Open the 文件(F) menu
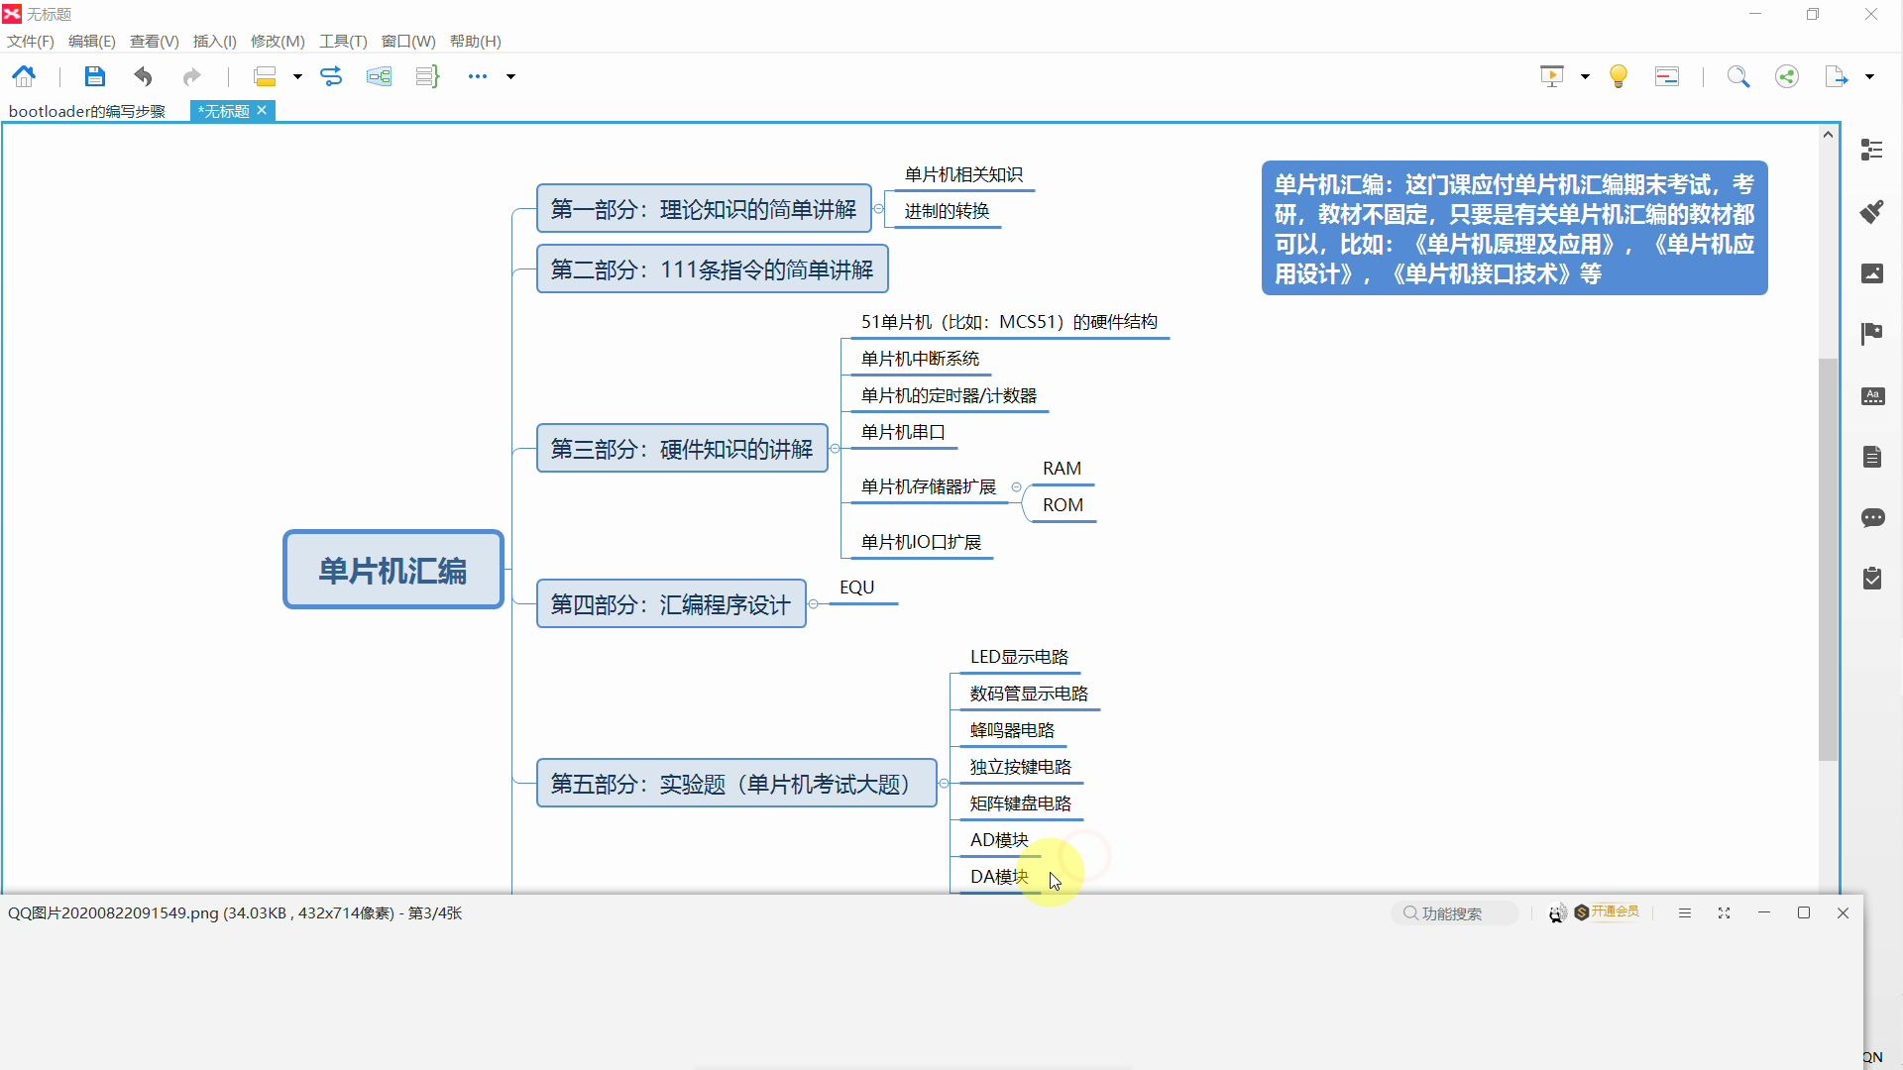 pyautogui.click(x=31, y=41)
